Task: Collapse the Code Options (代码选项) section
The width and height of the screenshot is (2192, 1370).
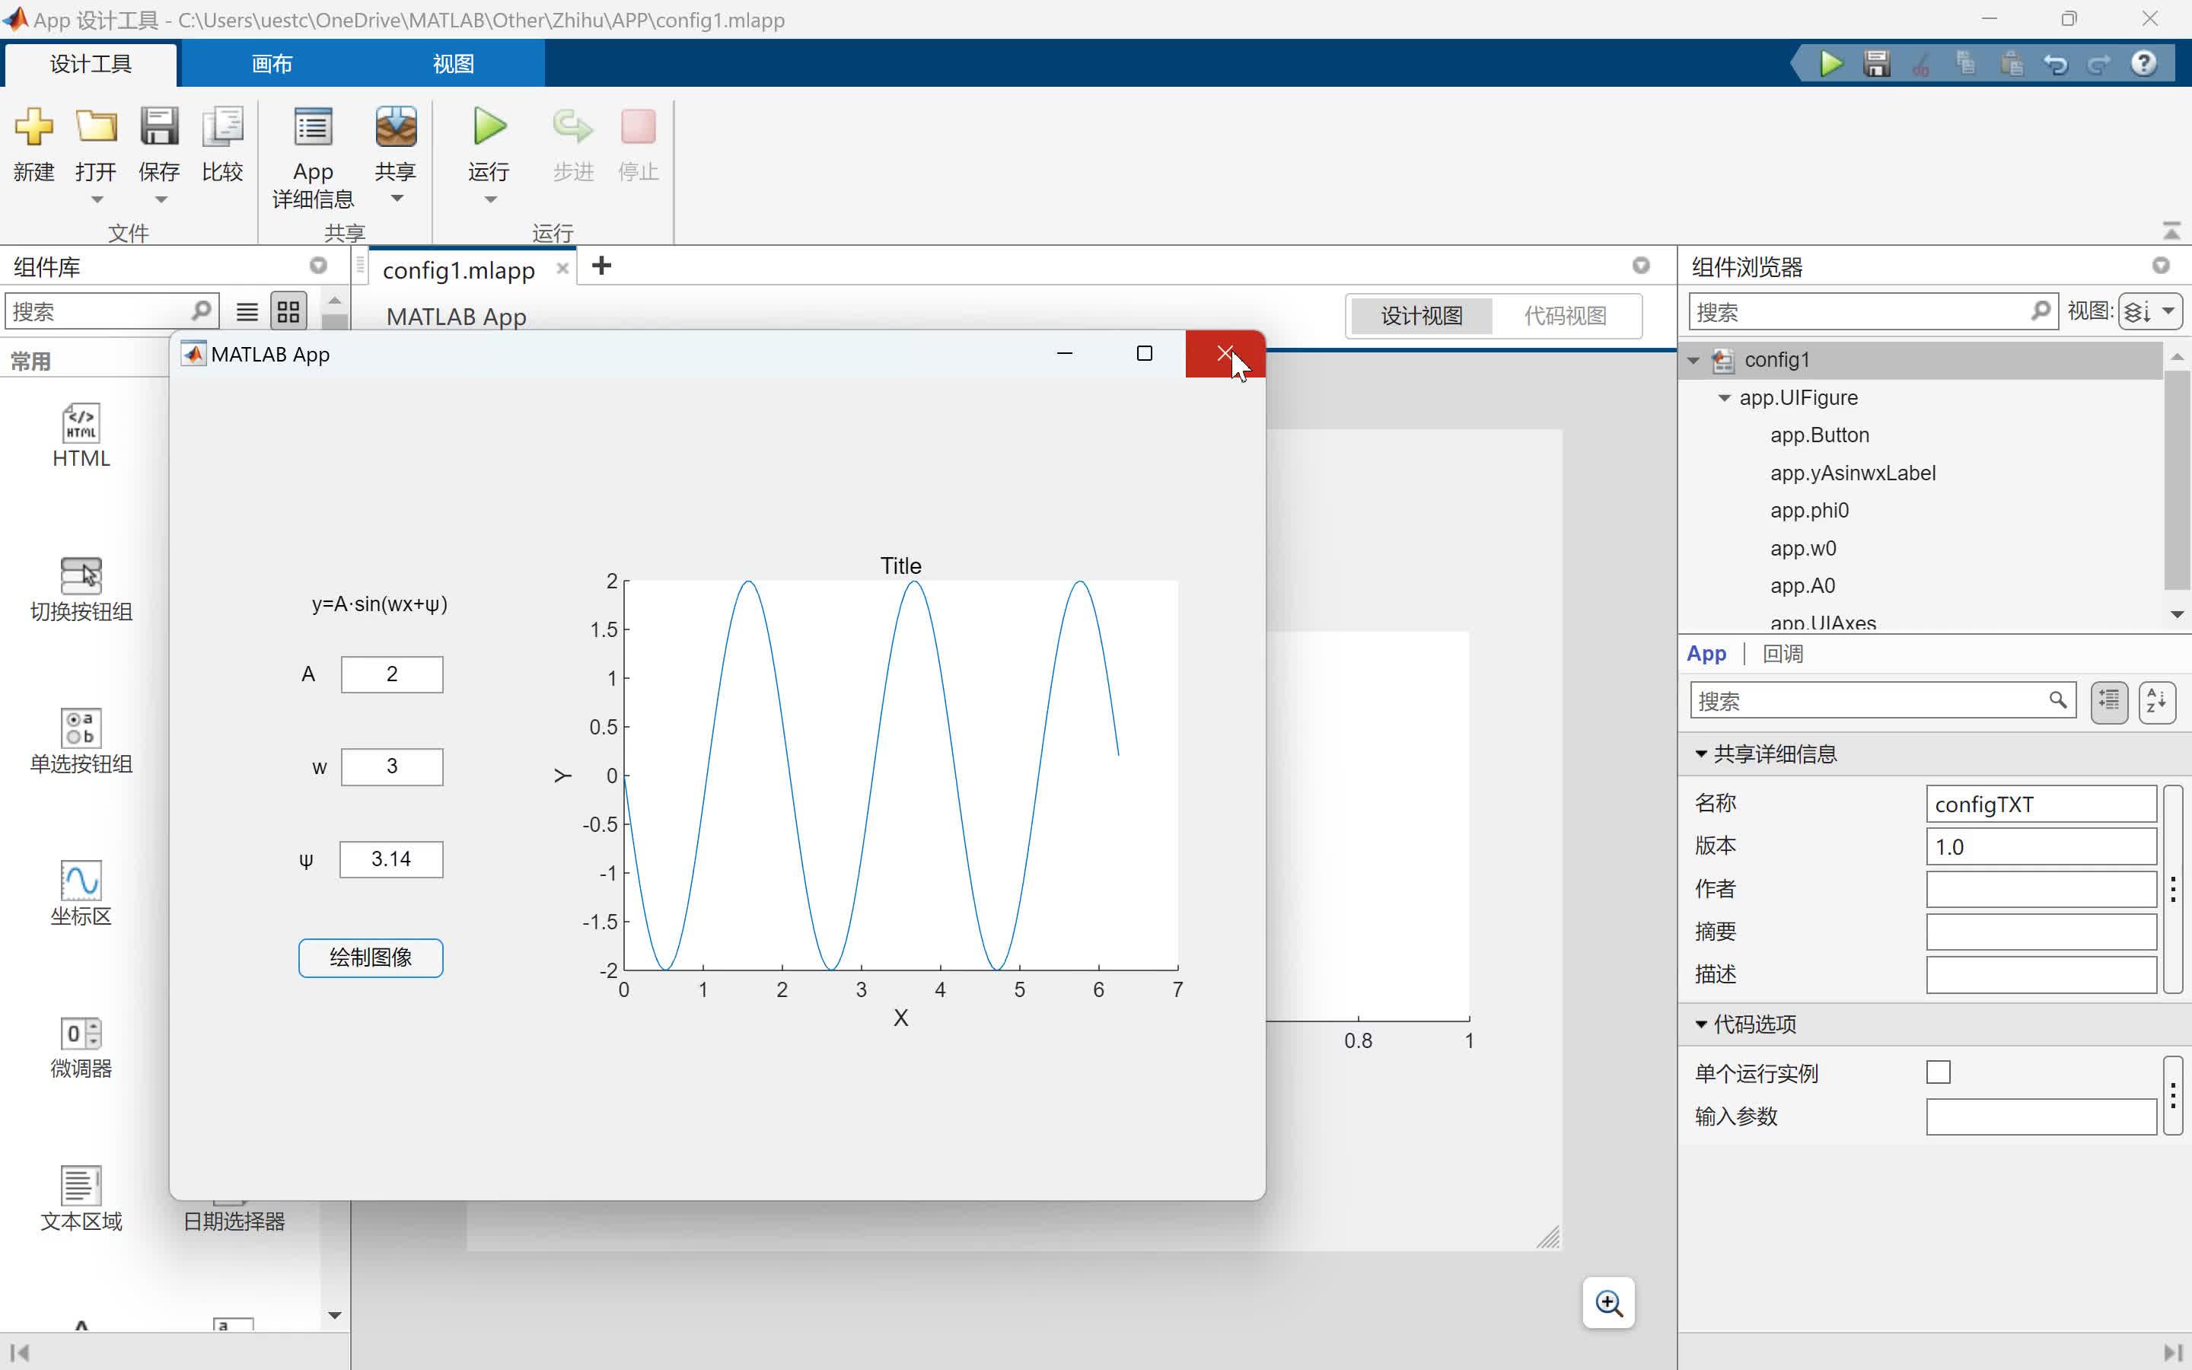Action: 1700,1024
